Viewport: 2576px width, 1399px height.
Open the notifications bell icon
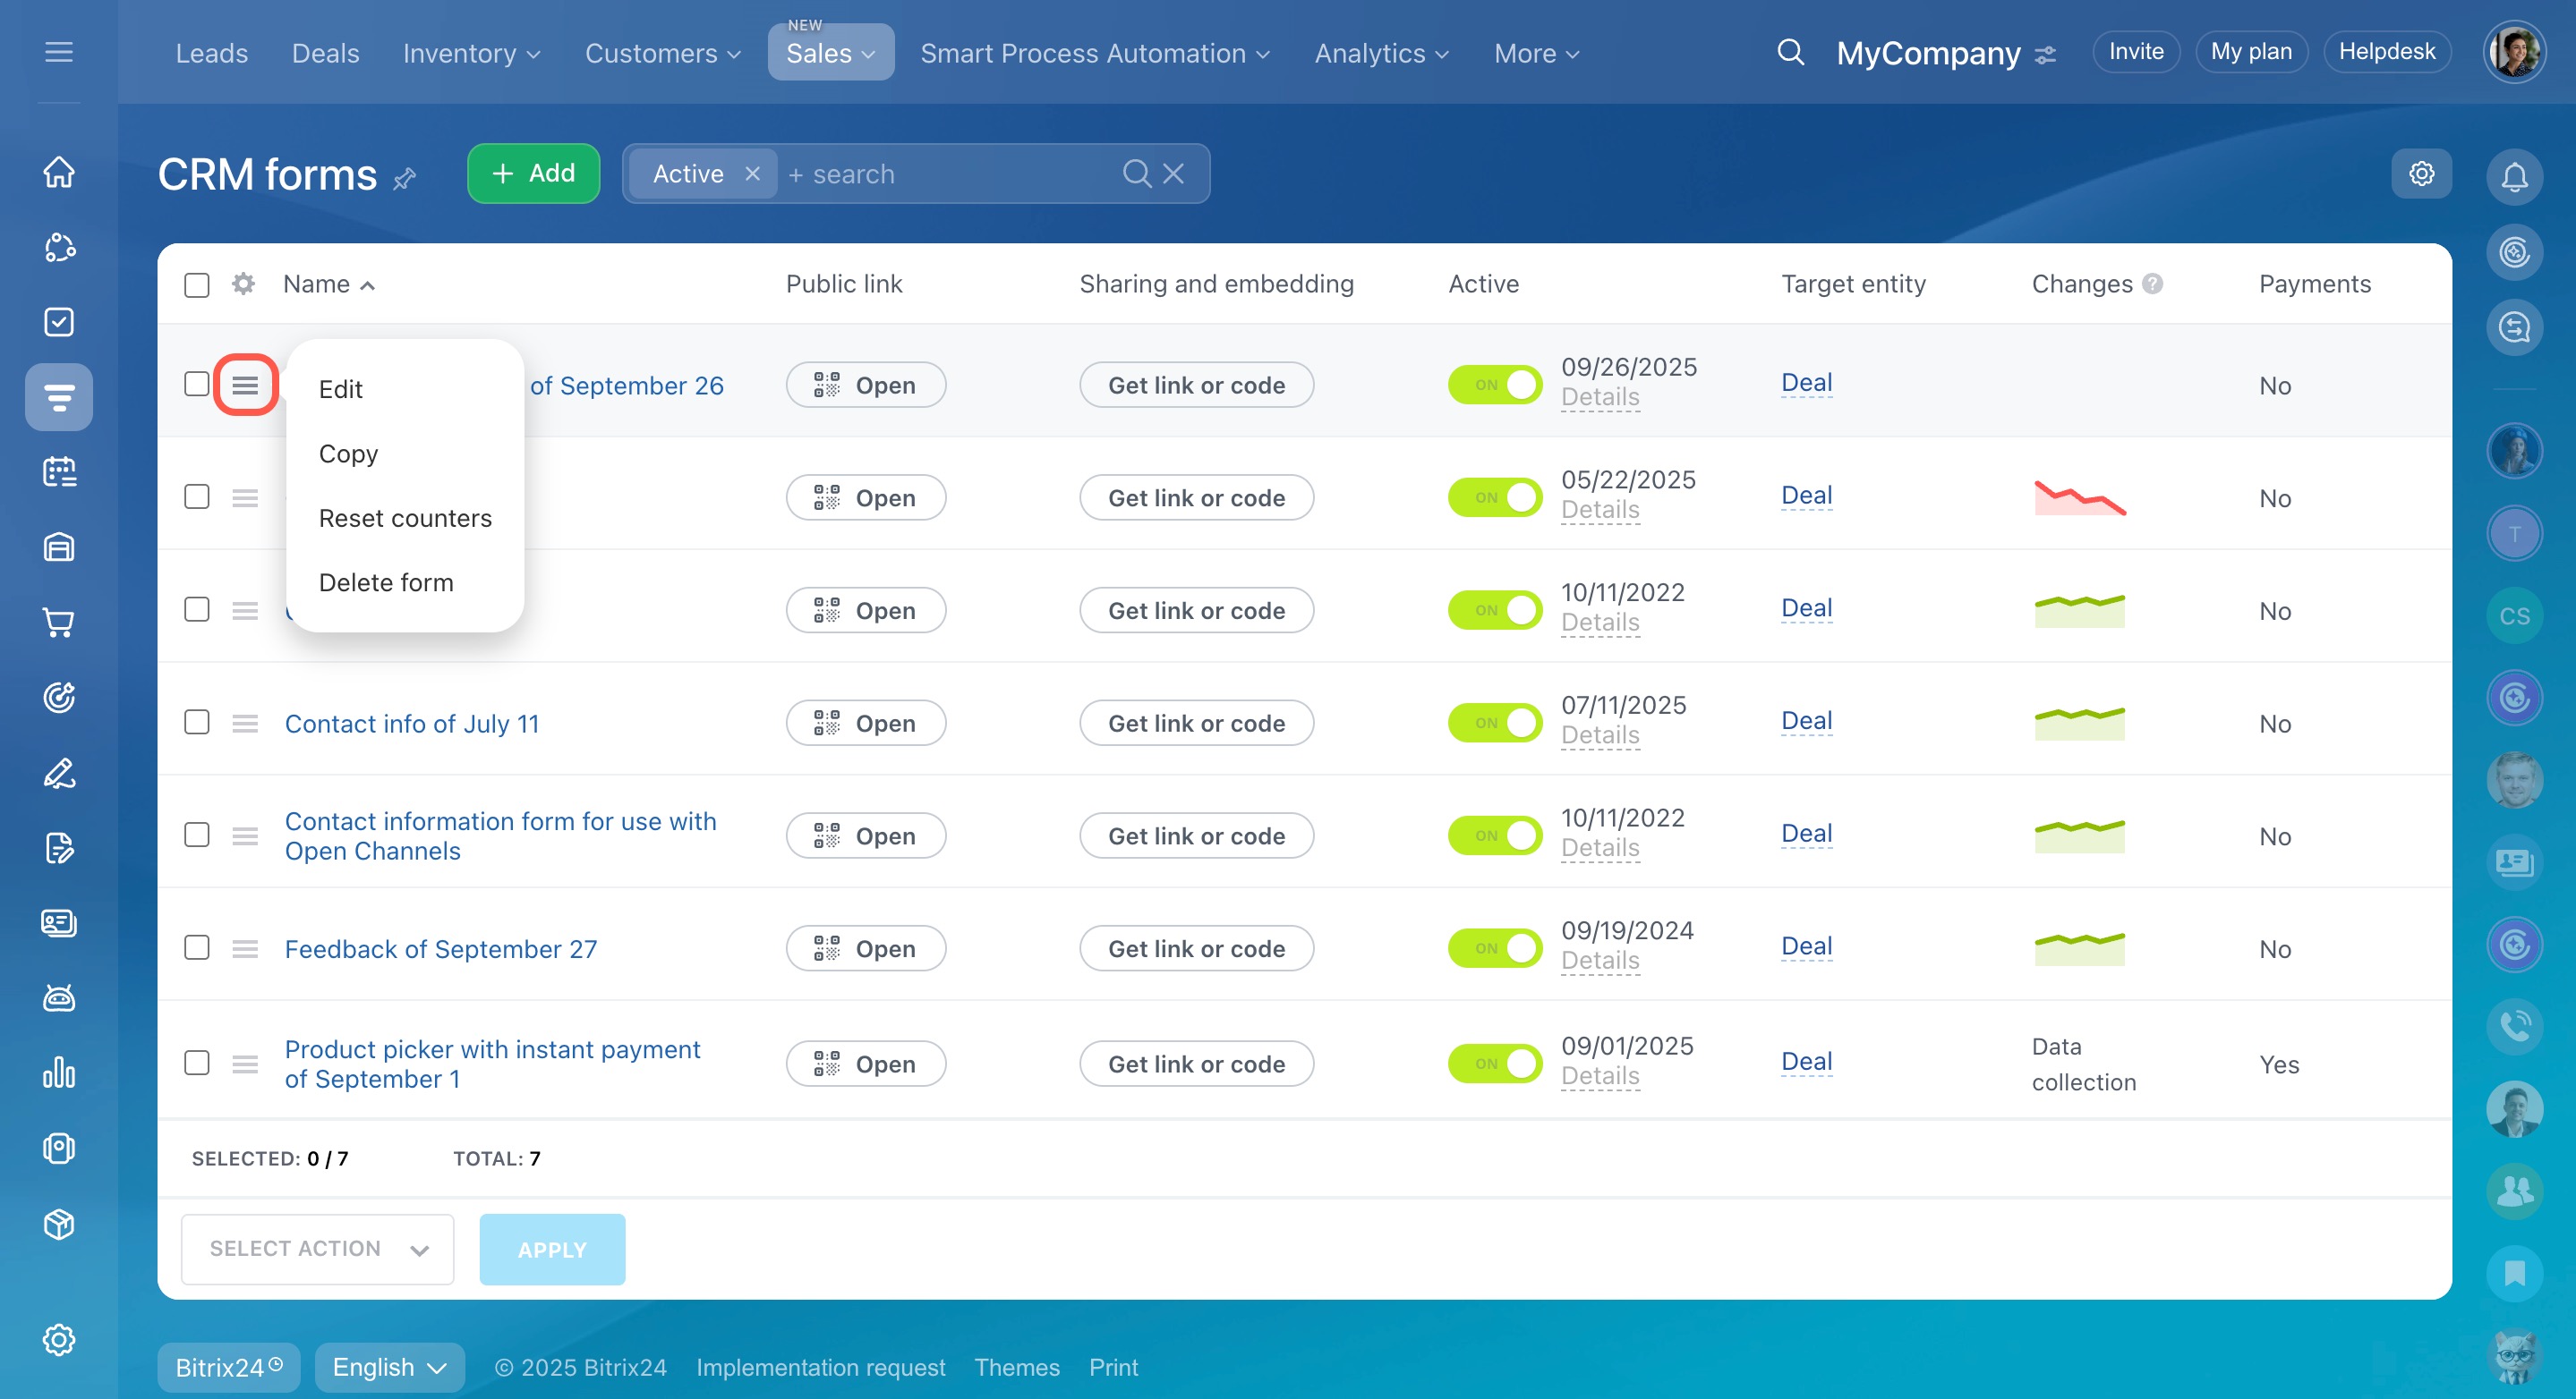point(2513,177)
